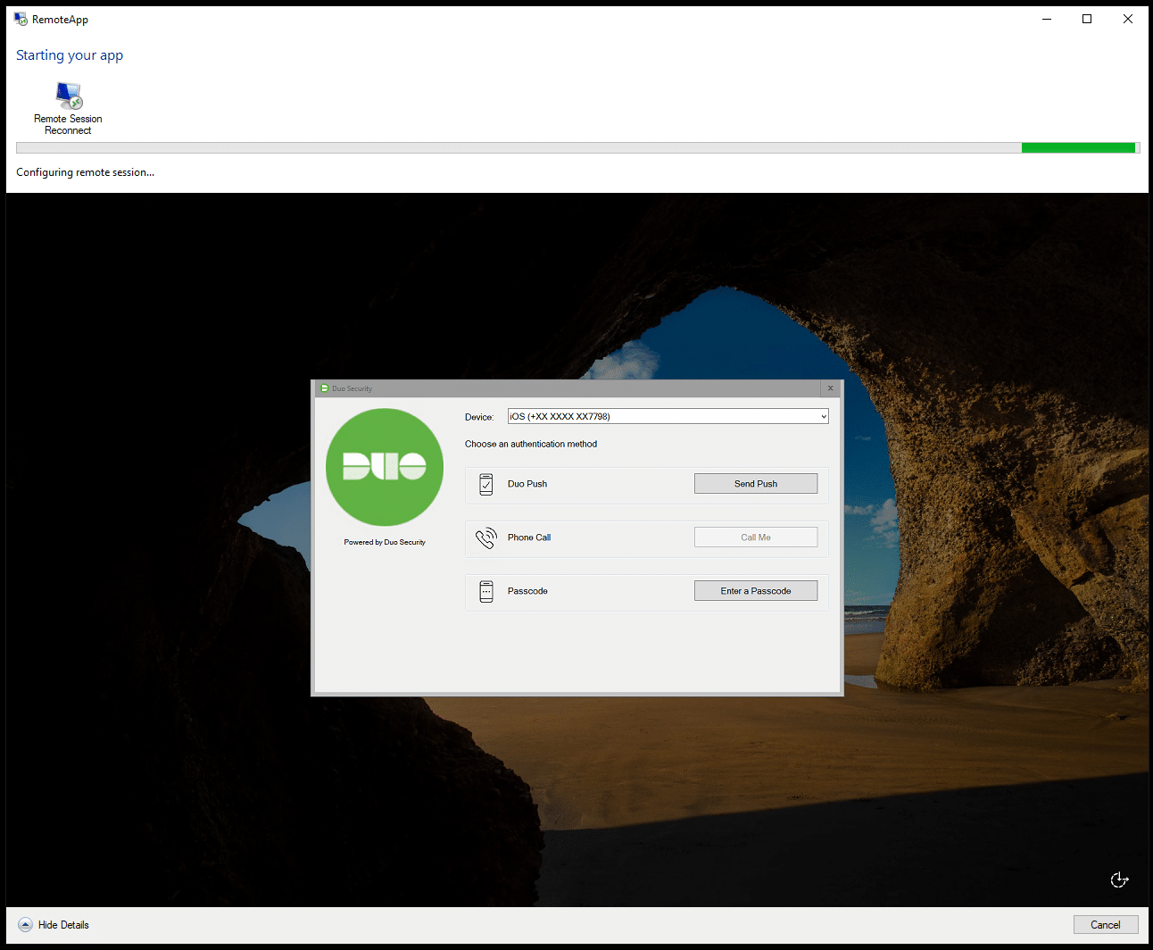The height and width of the screenshot is (950, 1153).
Task: Click the Duo Security title icon
Action: pyautogui.click(x=325, y=388)
